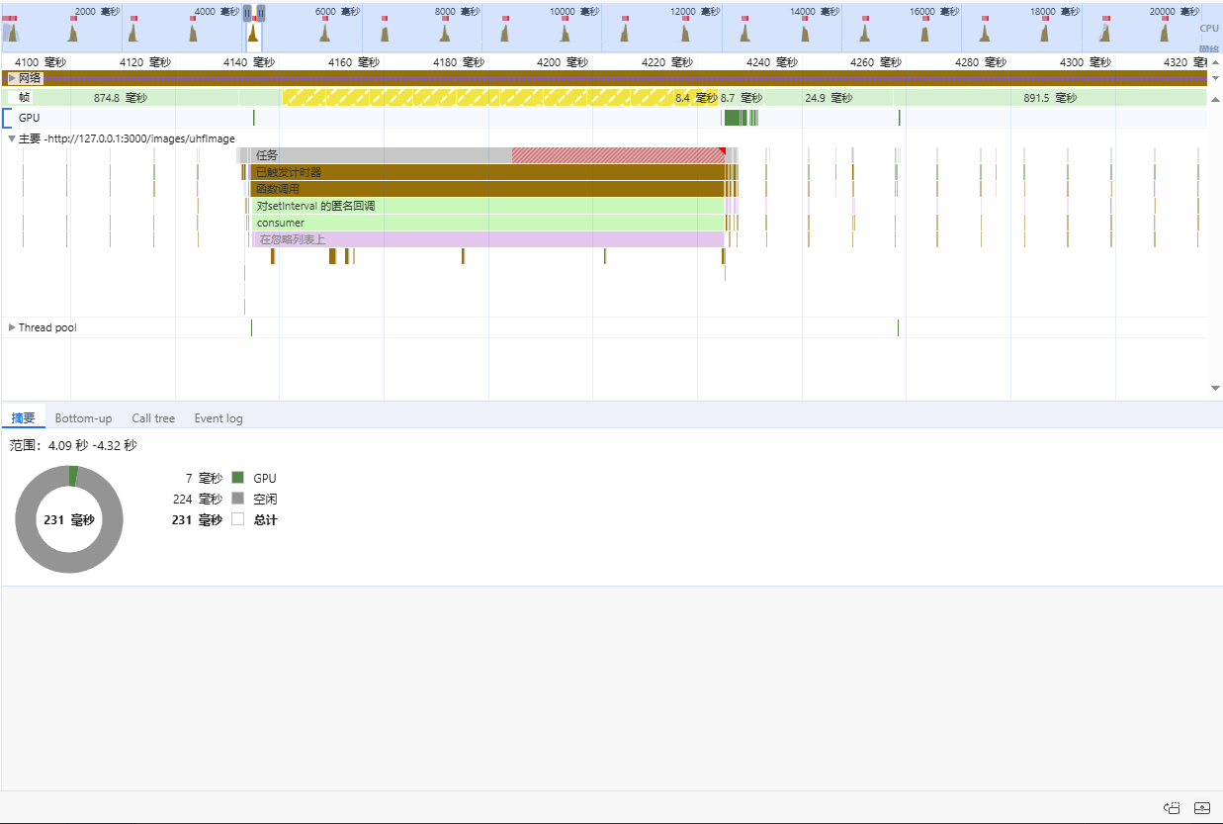
Task: Open the Call tree tab
Action: (x=153, y=418)
